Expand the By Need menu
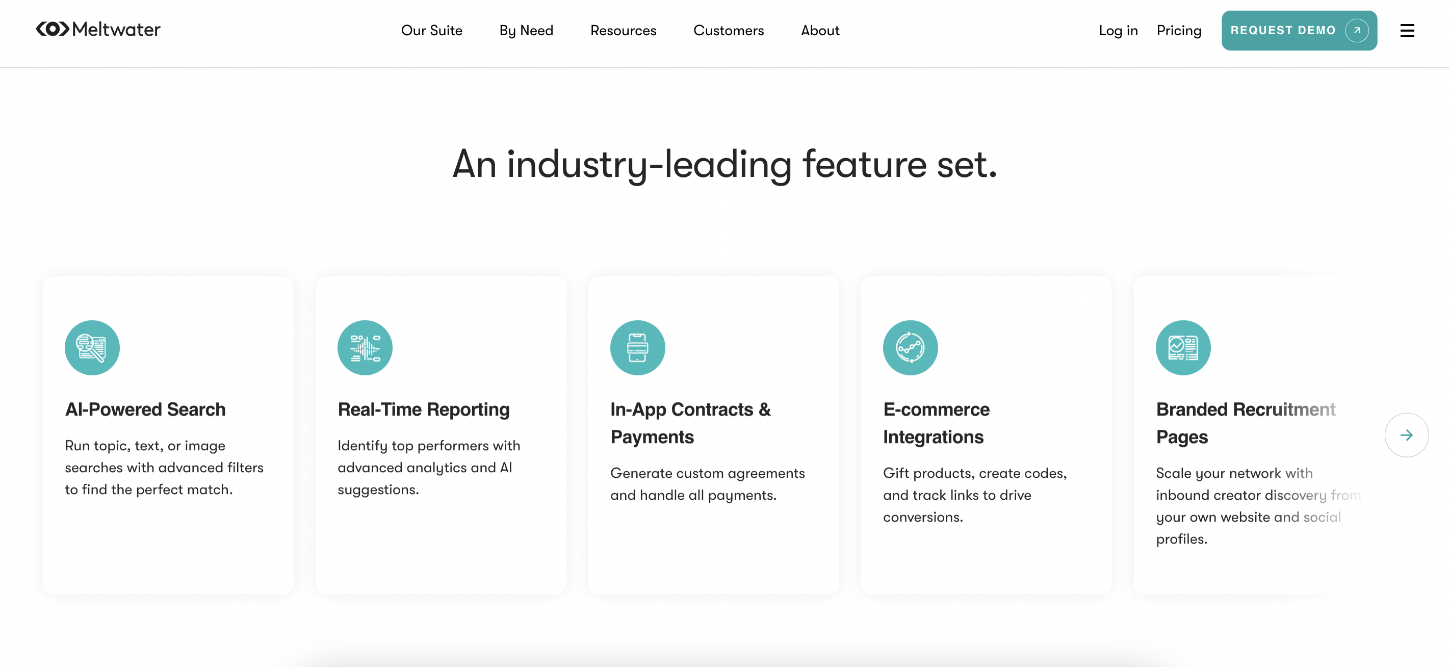 click(x=526, y=31)
